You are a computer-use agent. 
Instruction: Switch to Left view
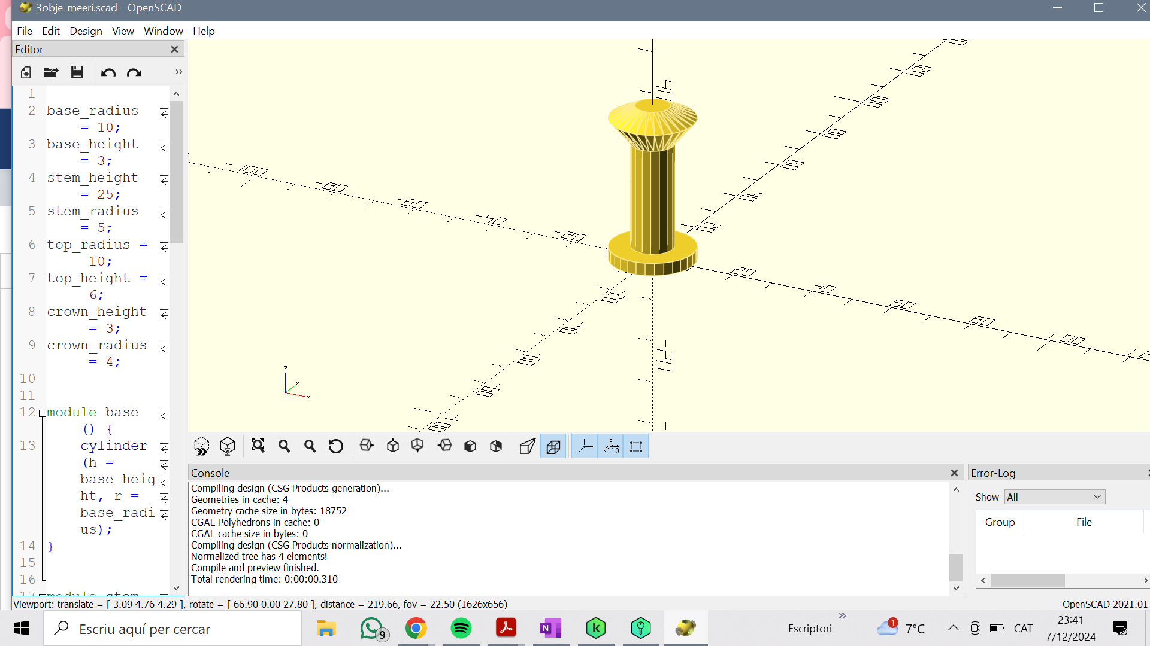445,446
